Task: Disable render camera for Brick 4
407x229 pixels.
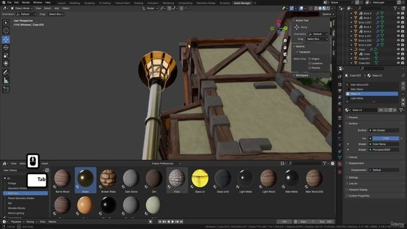Action: (403, 18)
